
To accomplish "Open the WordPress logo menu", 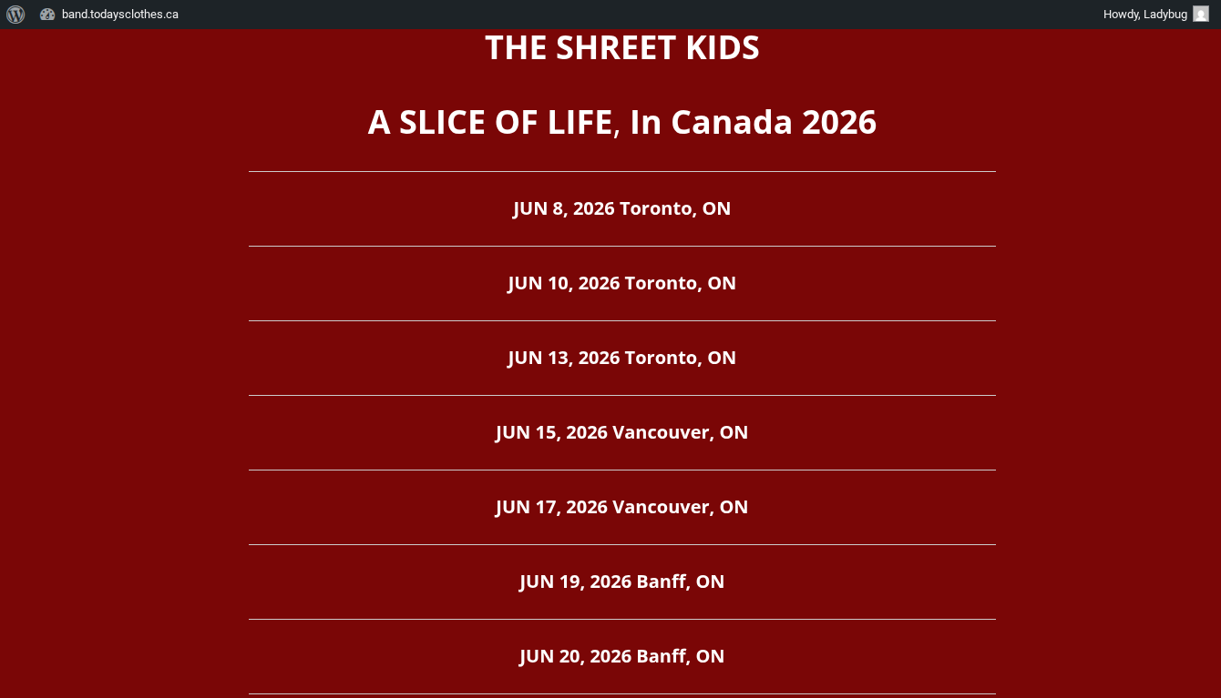I will click(15, 15).
